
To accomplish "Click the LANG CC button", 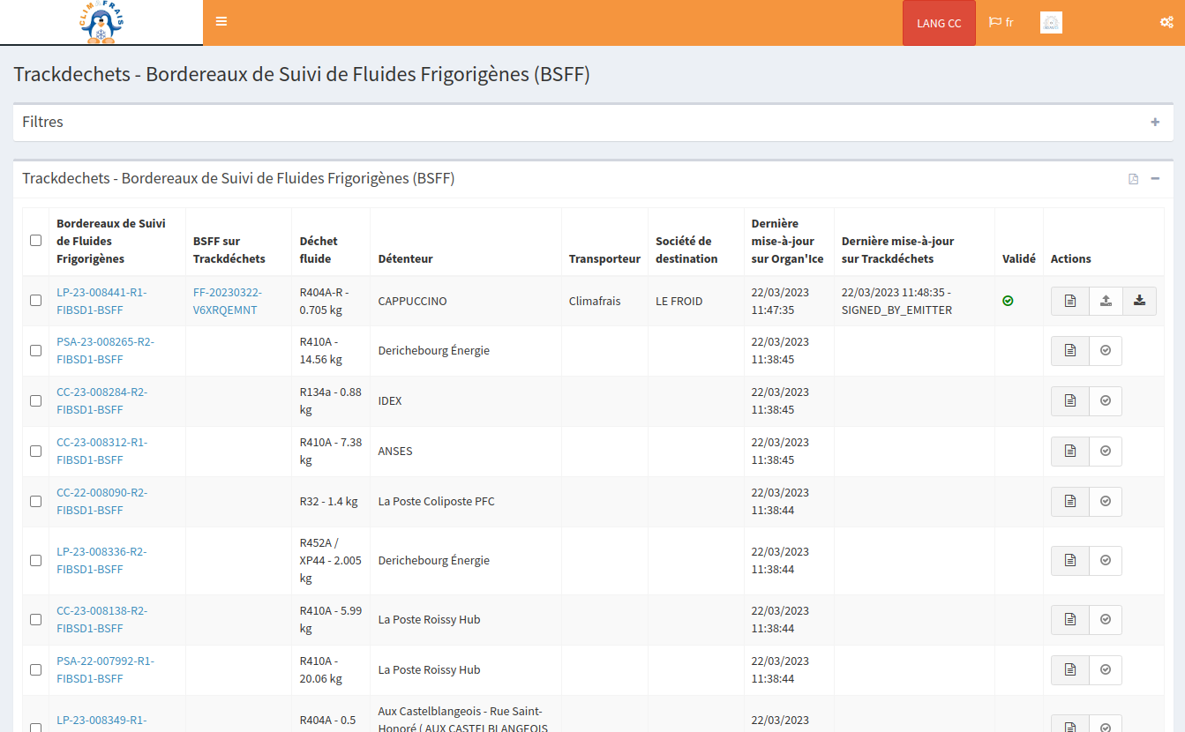I will tap(939, 23).
